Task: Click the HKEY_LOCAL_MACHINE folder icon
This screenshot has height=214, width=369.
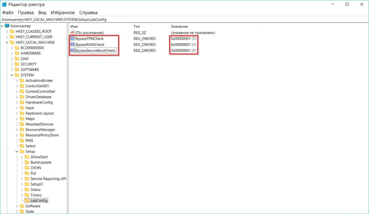Action: click(12, 42)
